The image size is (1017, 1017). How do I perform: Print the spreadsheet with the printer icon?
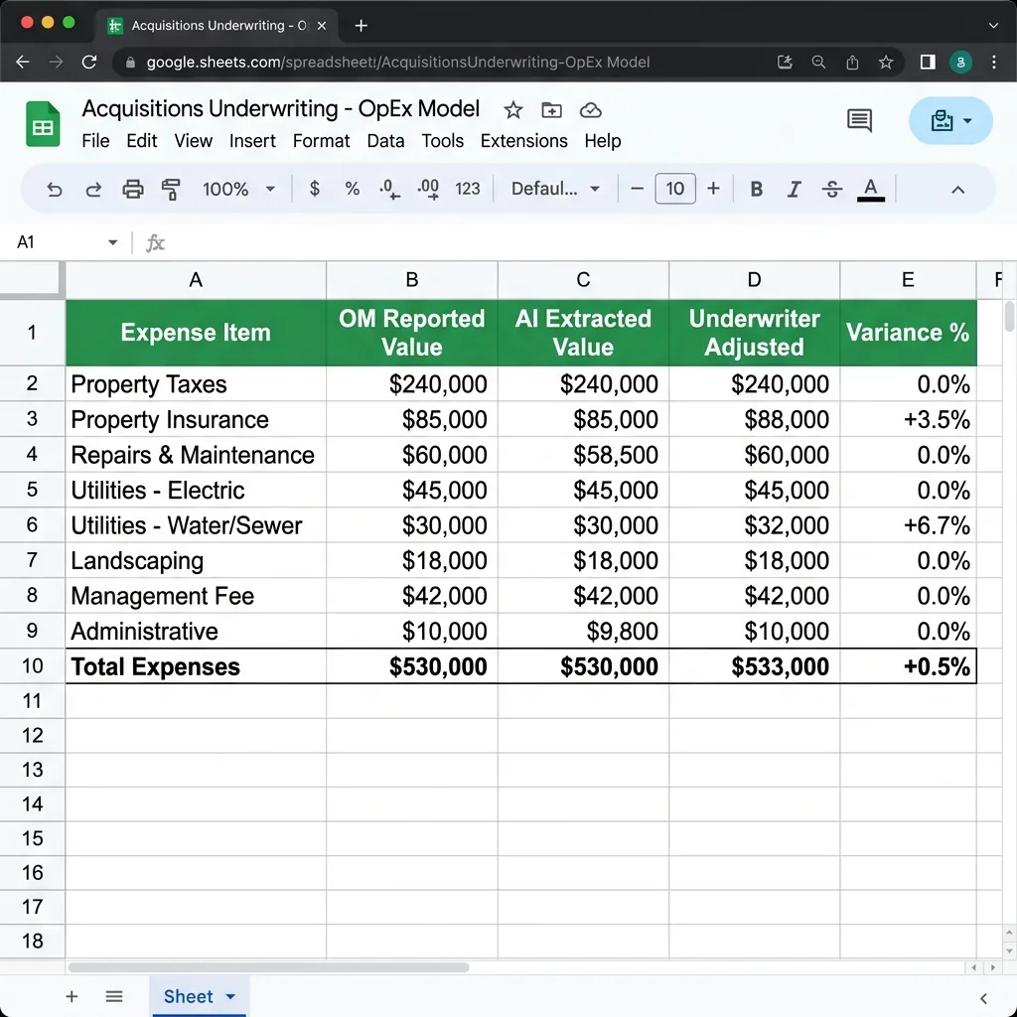(x=133, y=190)
